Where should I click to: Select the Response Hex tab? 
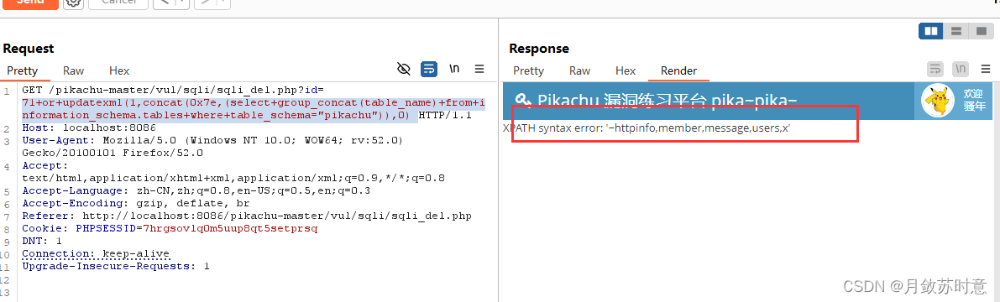coord(626,70)
